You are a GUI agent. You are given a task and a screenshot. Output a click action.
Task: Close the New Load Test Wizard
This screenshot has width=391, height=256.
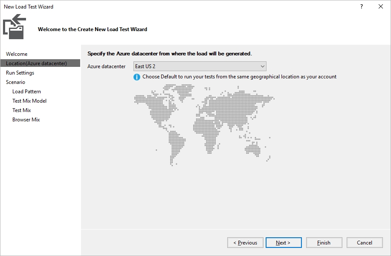coord(380,6)
